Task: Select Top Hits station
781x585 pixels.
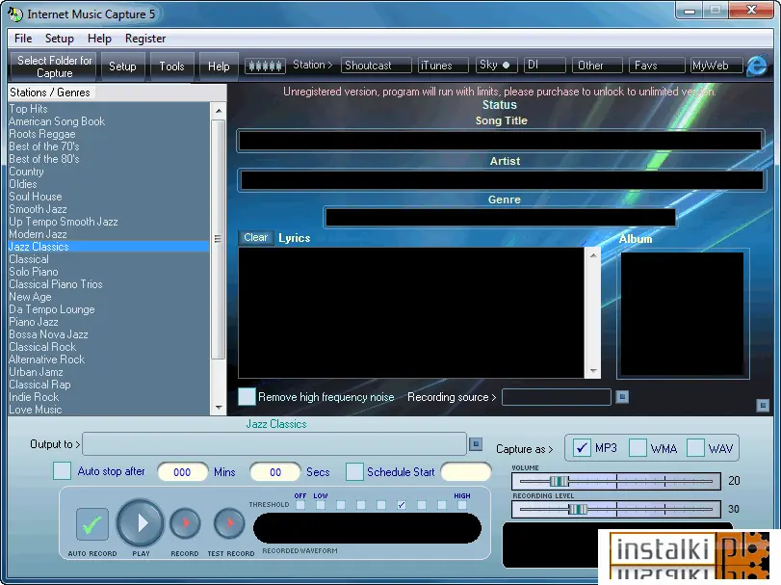Action: [28, 109]
